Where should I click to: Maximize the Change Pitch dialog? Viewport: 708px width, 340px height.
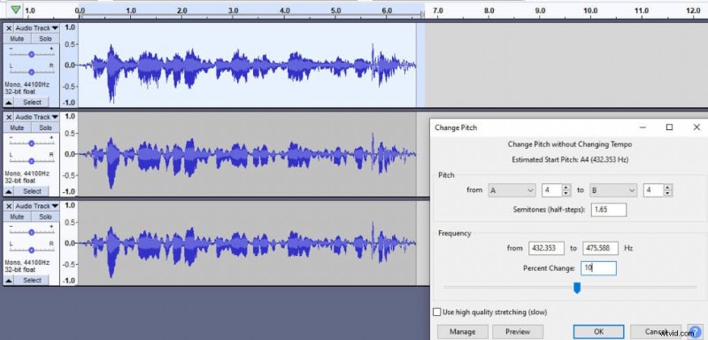[x=670, y=127]
